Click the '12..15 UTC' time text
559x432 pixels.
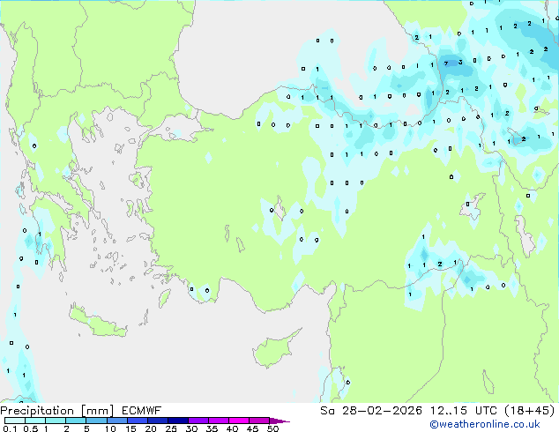click(x=464, y=411)
